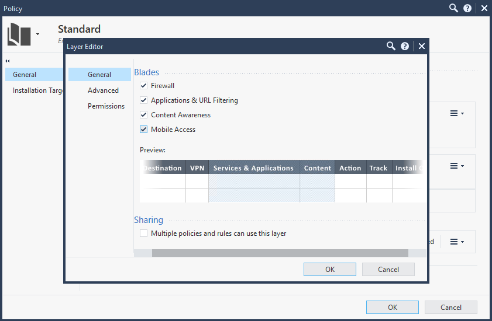Expand dropdown arrow next to policy book icon
The image size is (492, 321).
click(38, 34)
